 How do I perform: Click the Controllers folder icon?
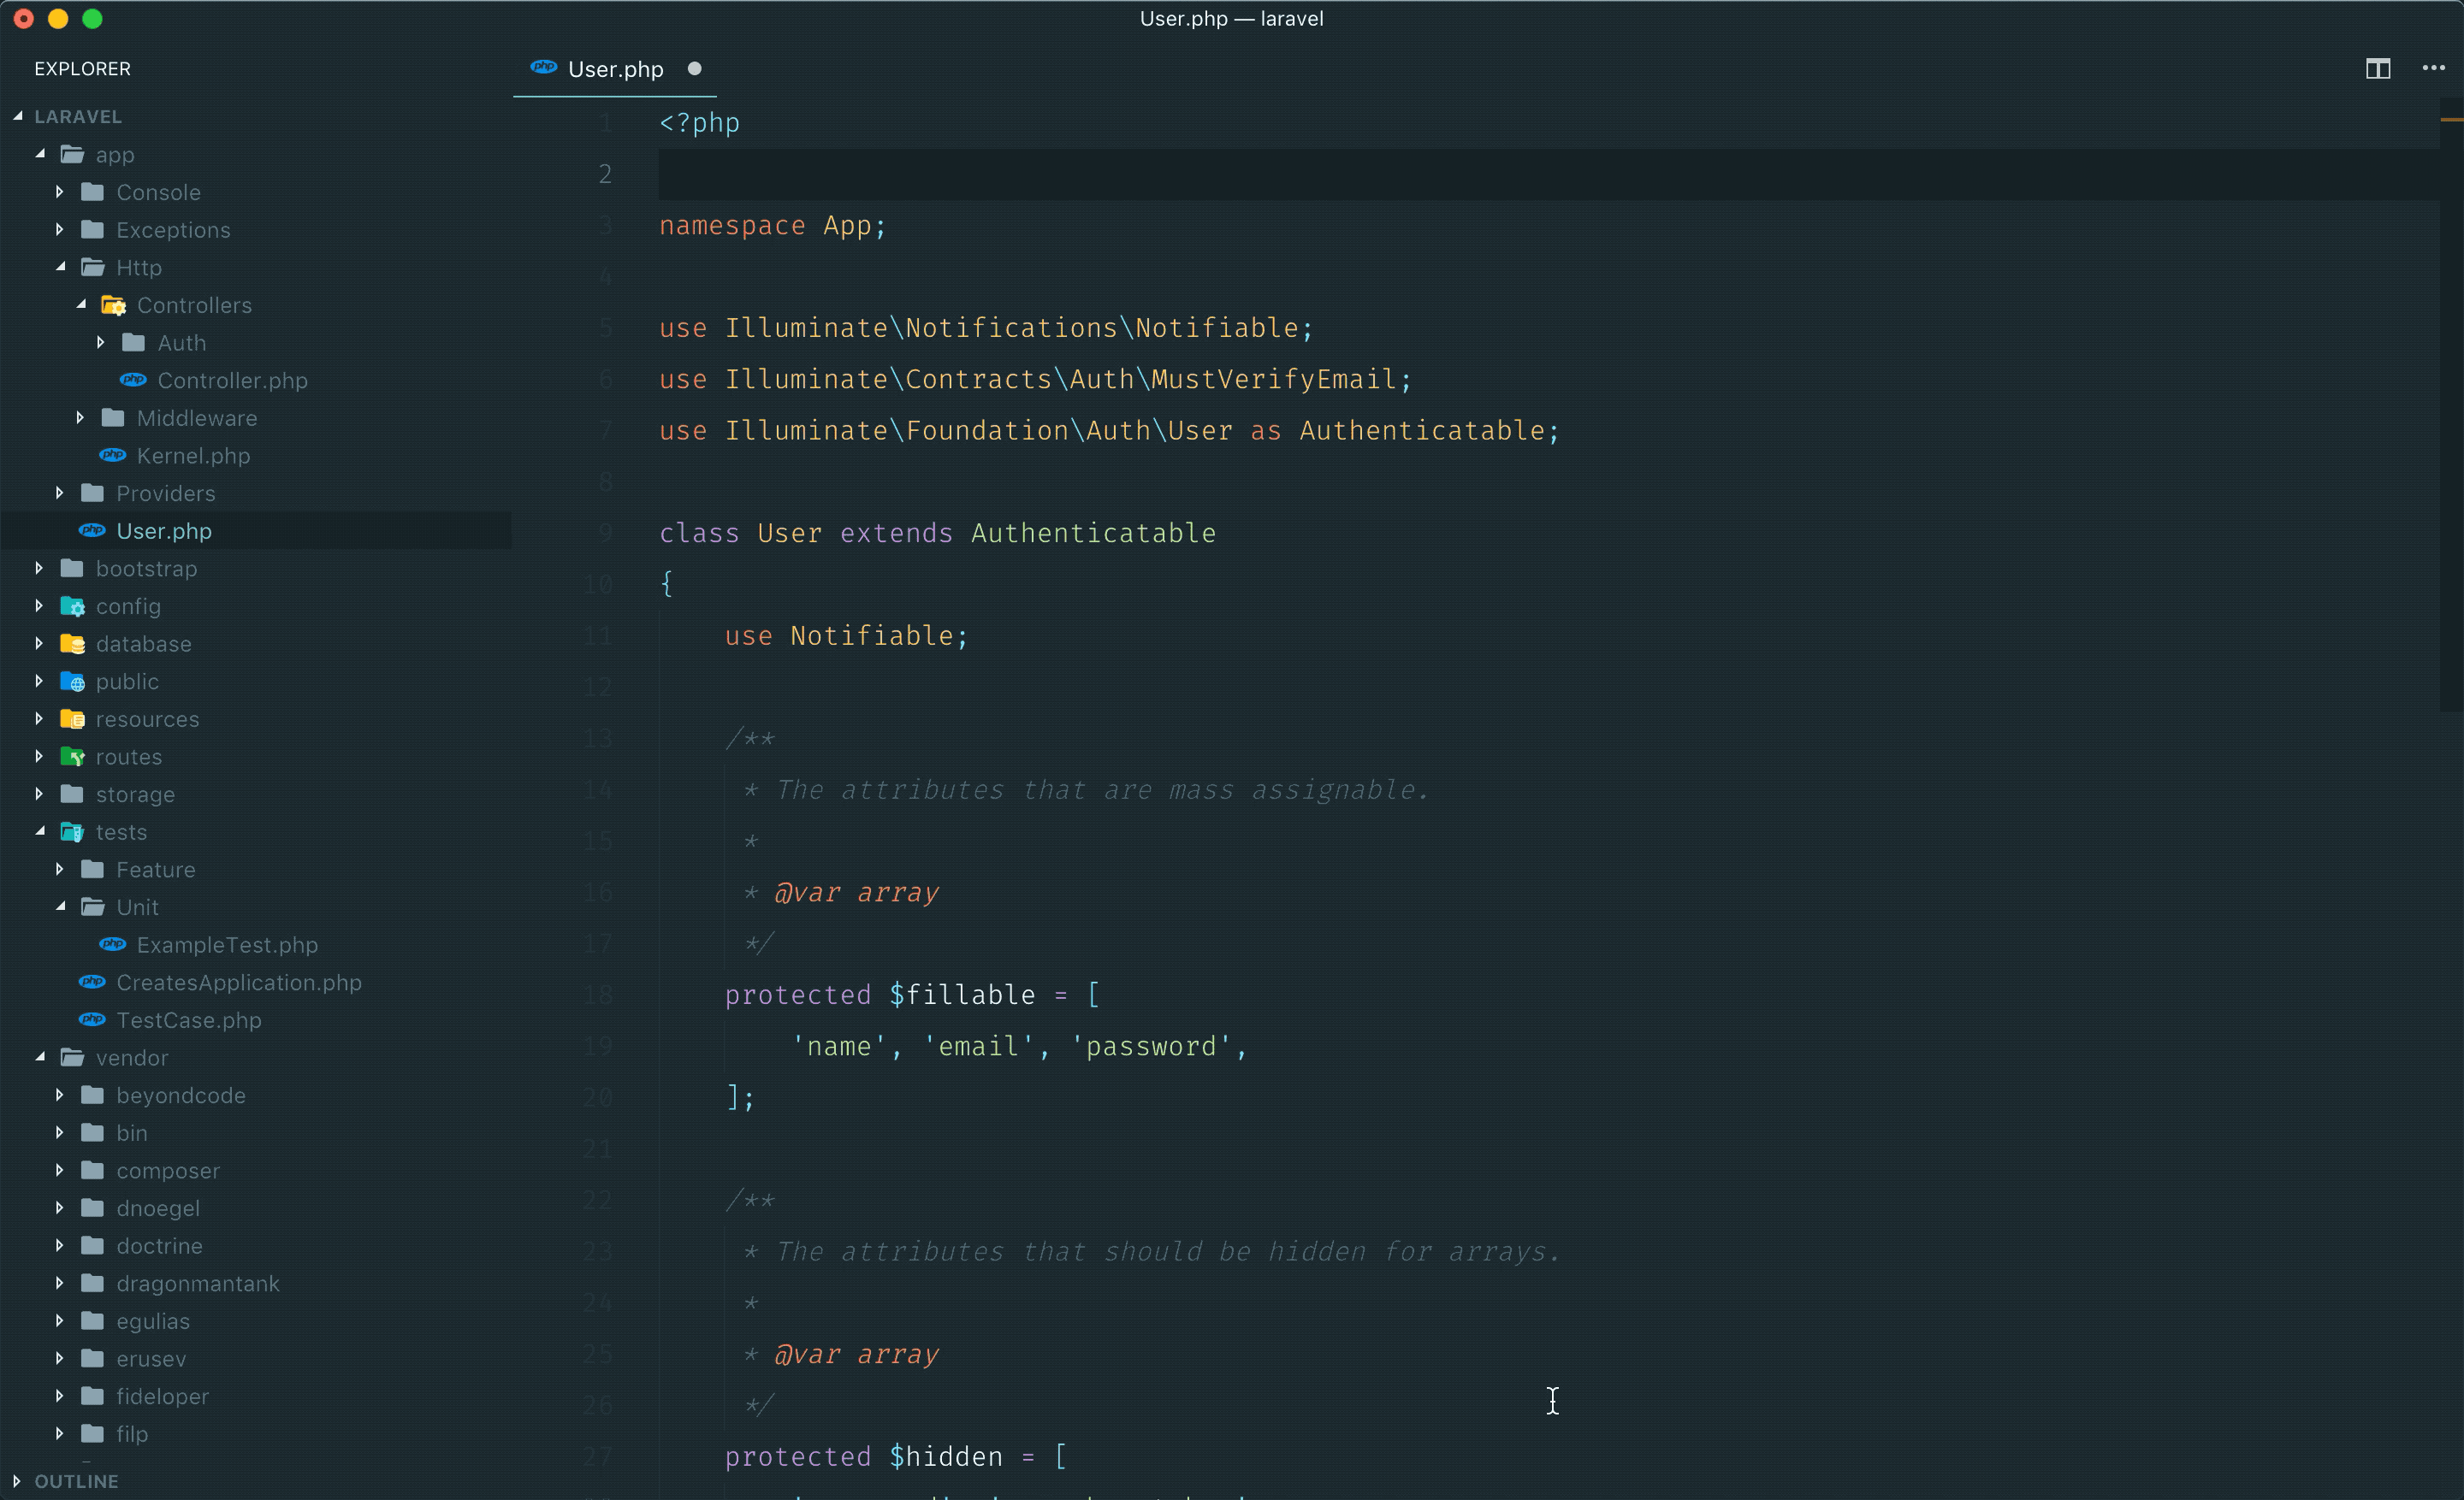click(113, 306)
